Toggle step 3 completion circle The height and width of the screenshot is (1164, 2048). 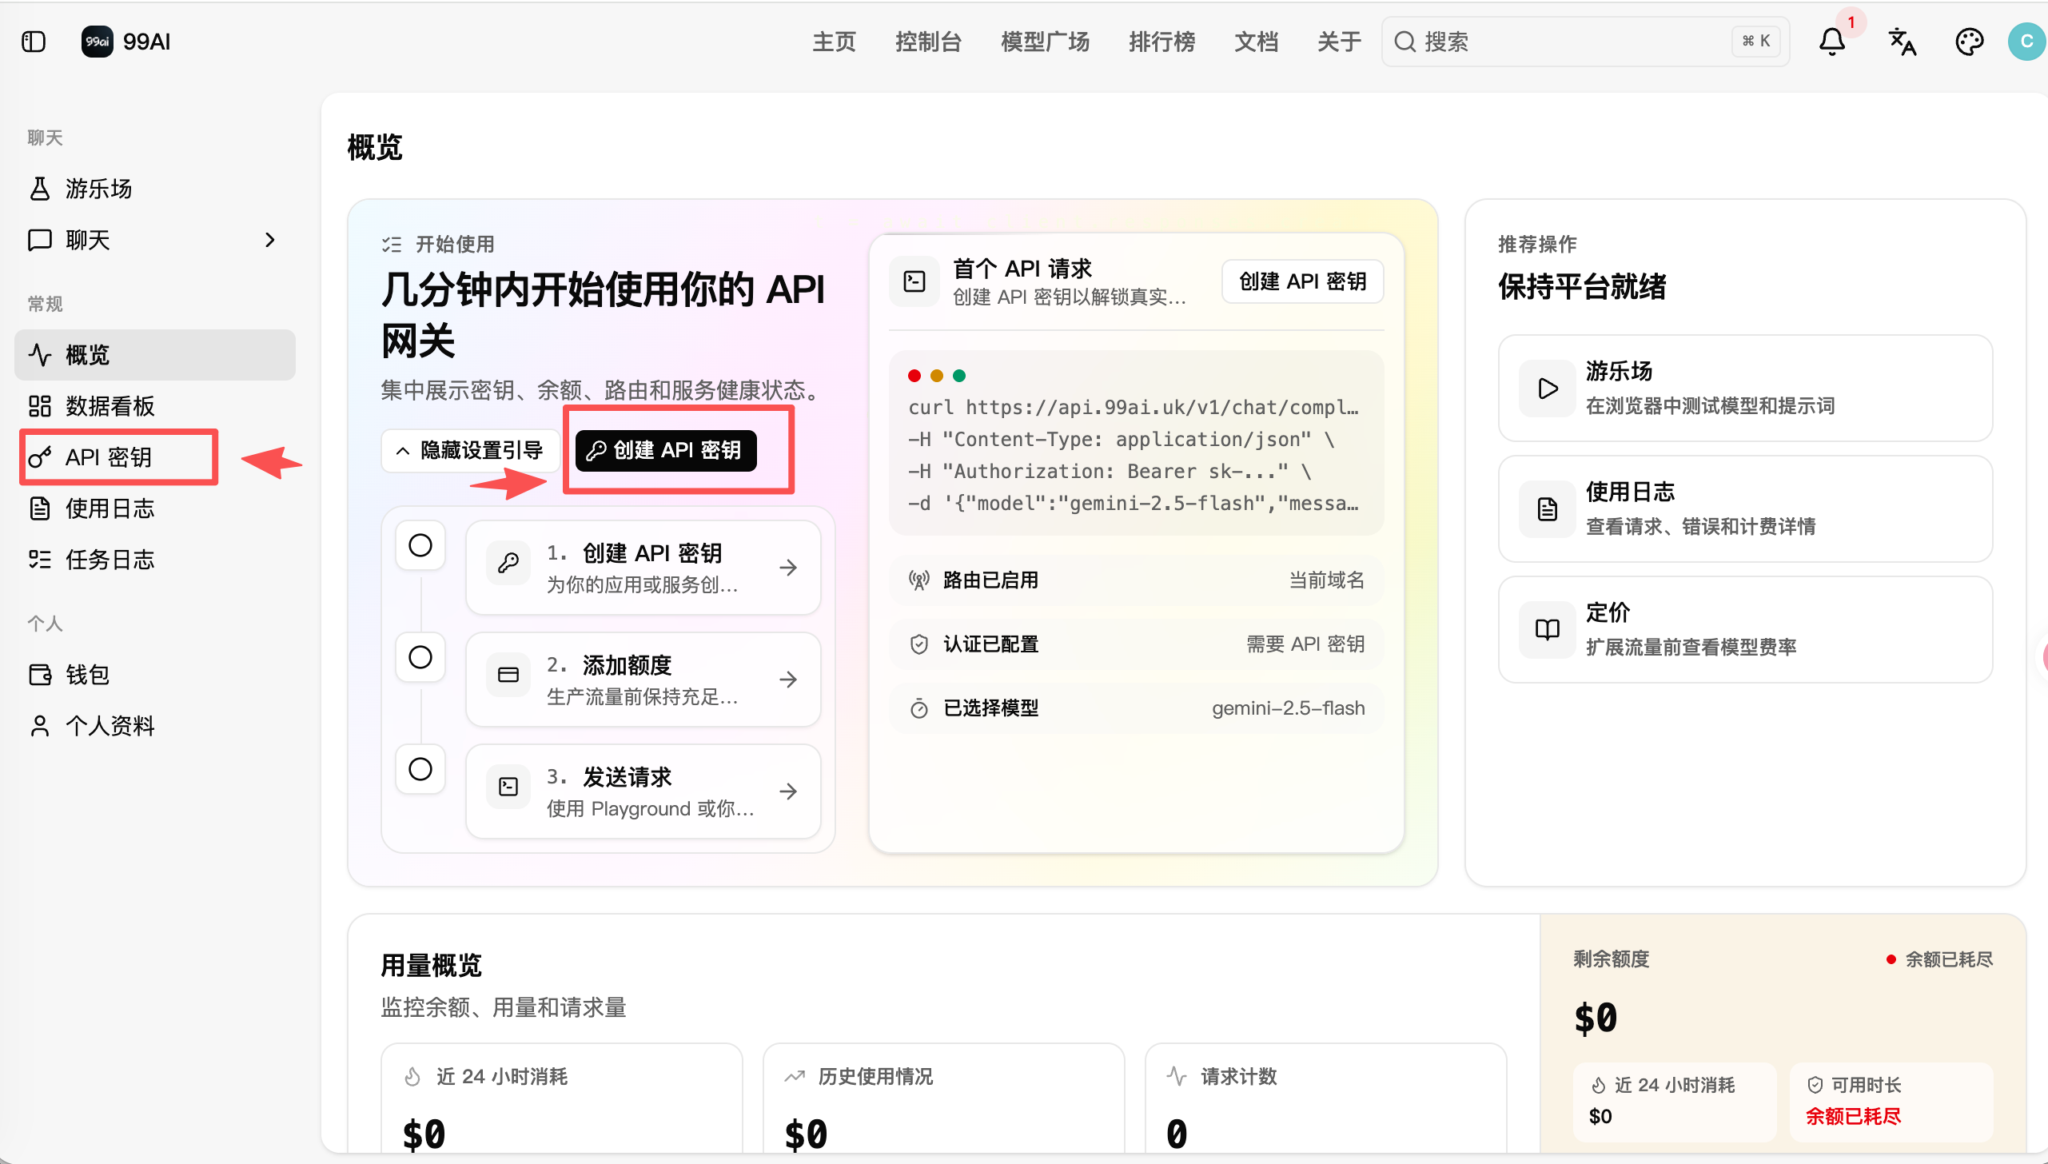(x=420, y=769)
